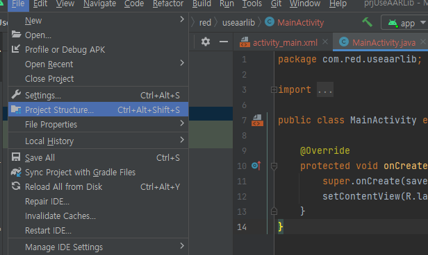Click the override gutter icon on line 10
The image size is (428, 255).
click(x=256, y=166)
